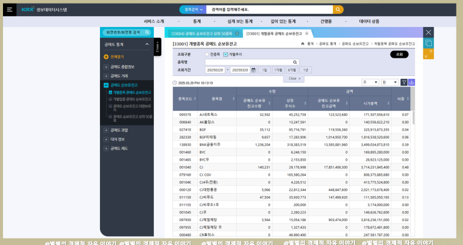
Task: Click the start date field 20250220
Action: tap(215, 70)
